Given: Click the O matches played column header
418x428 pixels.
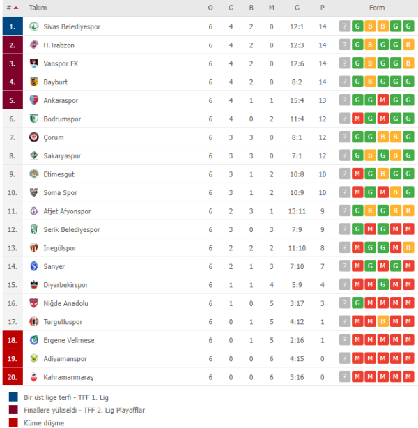Looking at the screenshot, I should point(210,8).
